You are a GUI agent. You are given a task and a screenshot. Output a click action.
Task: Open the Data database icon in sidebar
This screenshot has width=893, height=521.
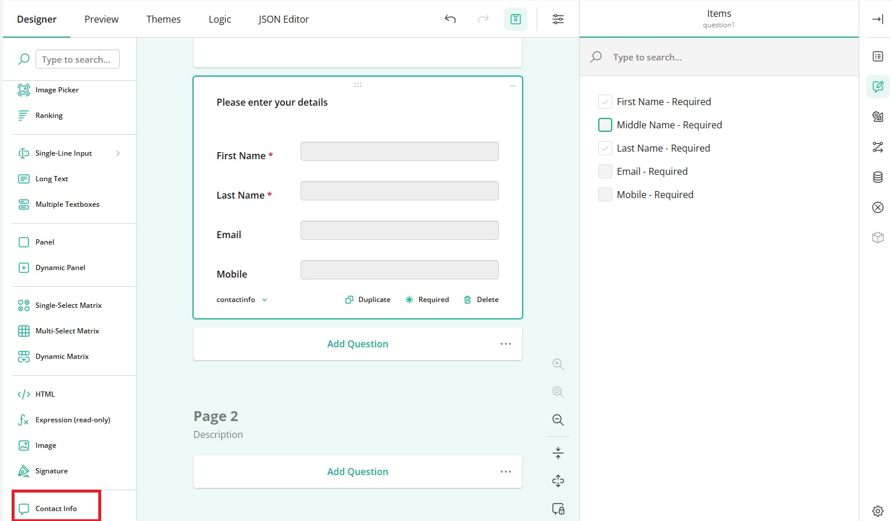878,177
